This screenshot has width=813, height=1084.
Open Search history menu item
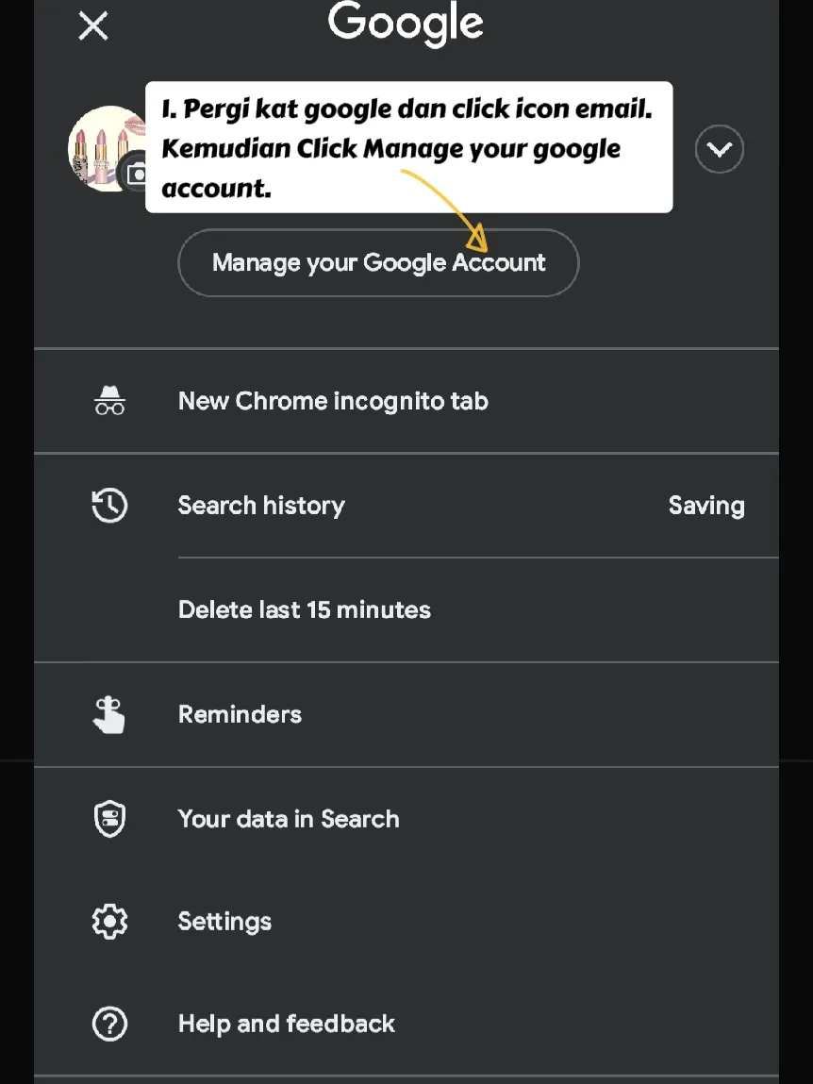(261, 506)
